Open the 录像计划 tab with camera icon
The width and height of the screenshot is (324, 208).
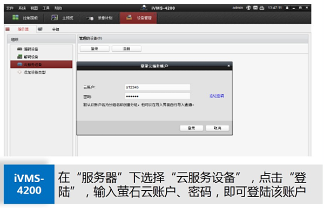point(99,18)
